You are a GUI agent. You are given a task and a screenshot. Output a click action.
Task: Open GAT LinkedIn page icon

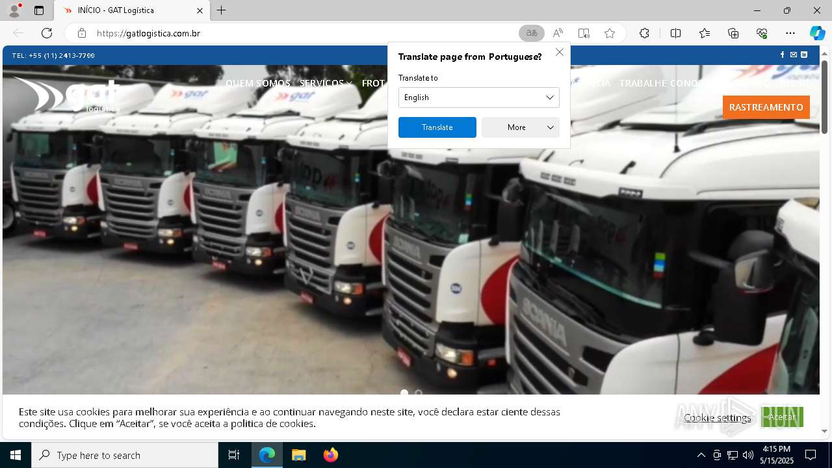point(804,55)
